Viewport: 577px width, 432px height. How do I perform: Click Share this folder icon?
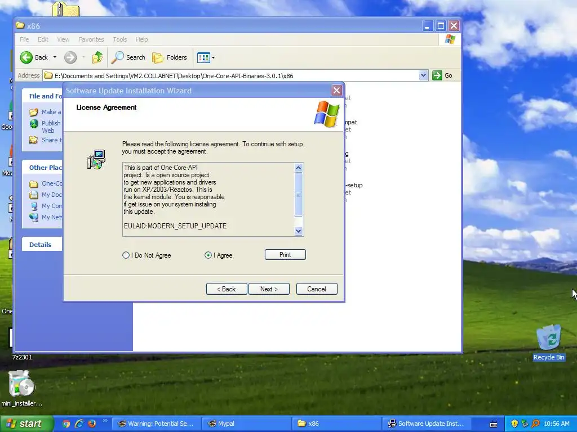[34, 140]
